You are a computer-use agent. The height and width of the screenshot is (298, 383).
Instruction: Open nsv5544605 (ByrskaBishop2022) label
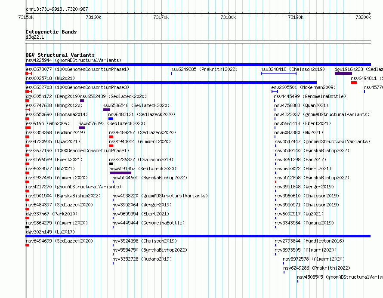pos(150,178)
